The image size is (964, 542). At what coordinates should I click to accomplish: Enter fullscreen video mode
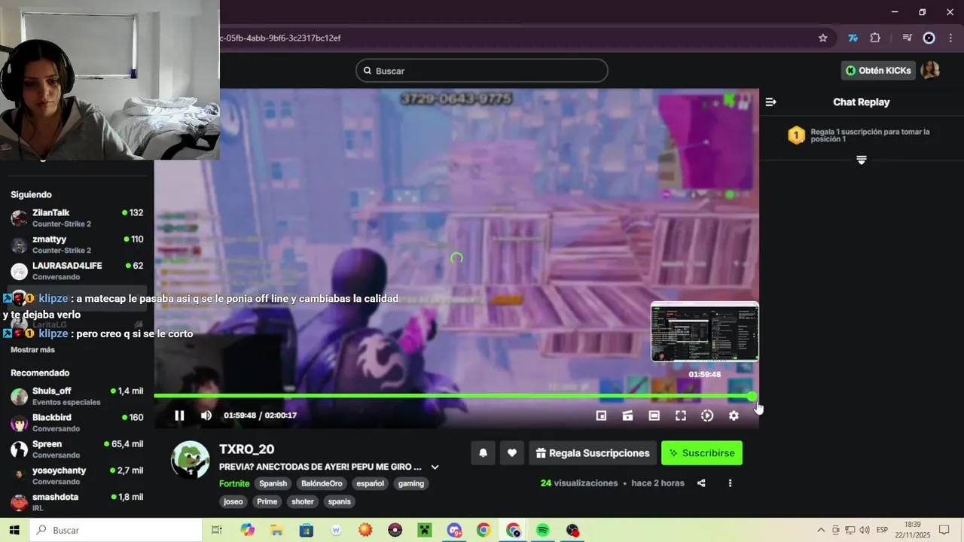point(680,416)
